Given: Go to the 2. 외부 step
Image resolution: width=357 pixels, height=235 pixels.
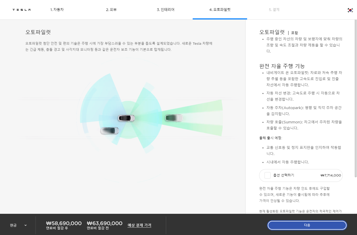Looking at the screenshot, I should (x=111, y=10).
